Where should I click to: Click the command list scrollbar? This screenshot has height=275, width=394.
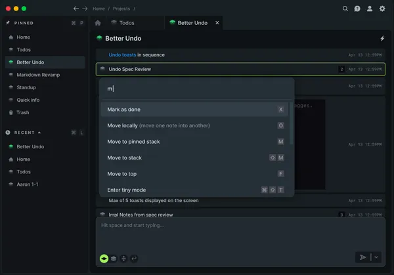coord(291,123)
